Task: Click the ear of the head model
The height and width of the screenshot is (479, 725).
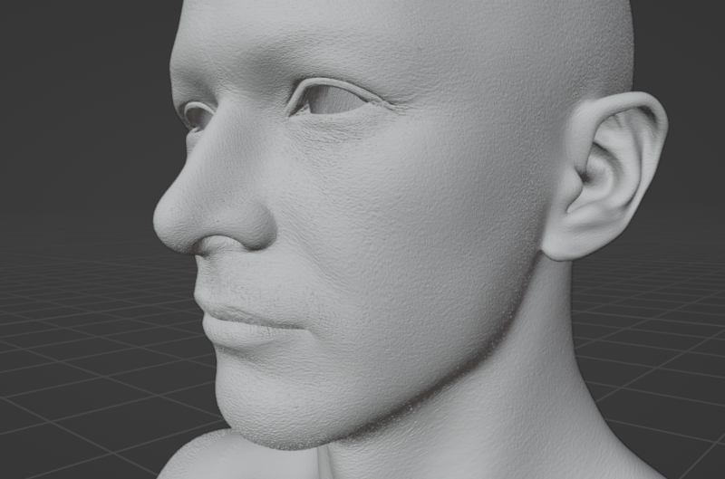Action: click(604, 176)
